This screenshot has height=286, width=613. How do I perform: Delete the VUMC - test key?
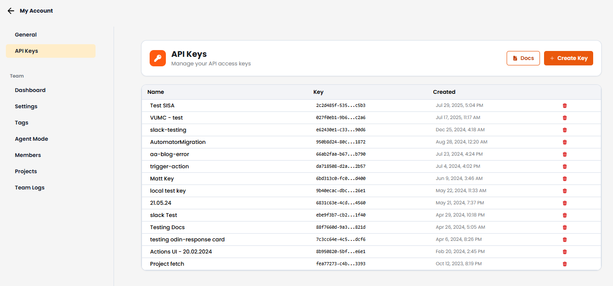(565, 117)
